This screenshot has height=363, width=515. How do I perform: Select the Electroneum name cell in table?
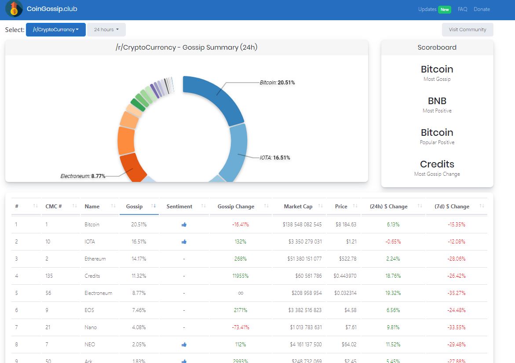point(98,293)
